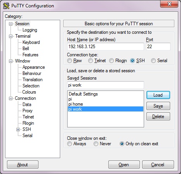Open the SSH connection now
The image size is (181, 174).
[124, 165]
